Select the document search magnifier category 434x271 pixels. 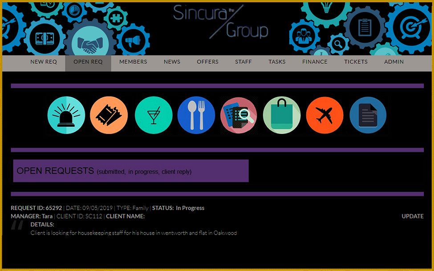click(239, 115)
